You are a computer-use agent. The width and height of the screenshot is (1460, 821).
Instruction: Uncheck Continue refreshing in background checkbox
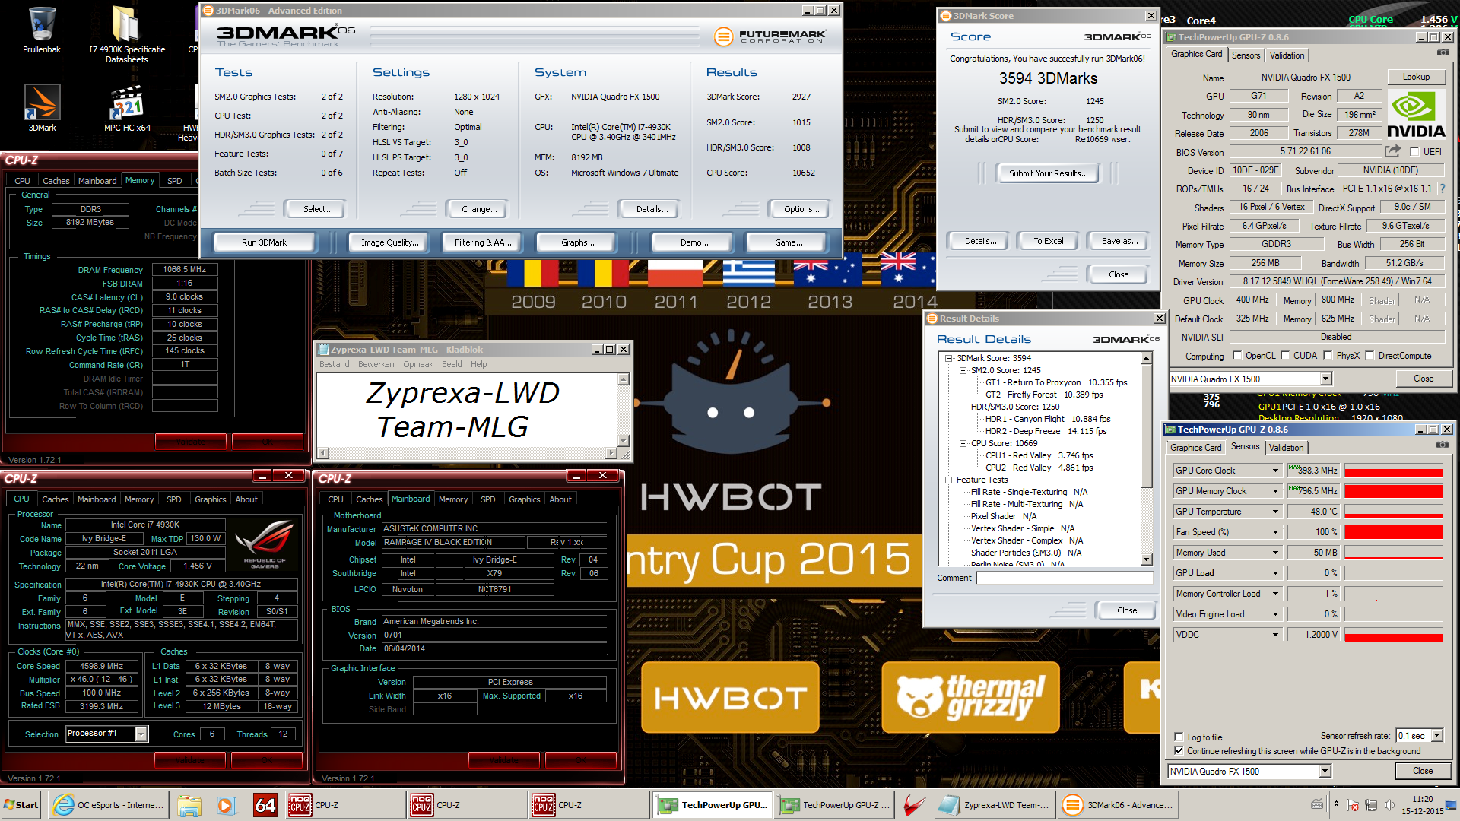click(1179, 750)
